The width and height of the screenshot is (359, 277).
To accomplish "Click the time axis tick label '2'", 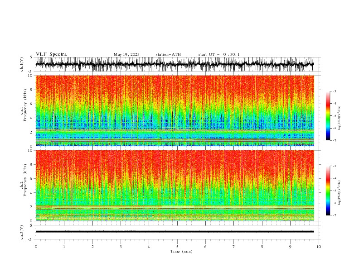I will point(92,247).
